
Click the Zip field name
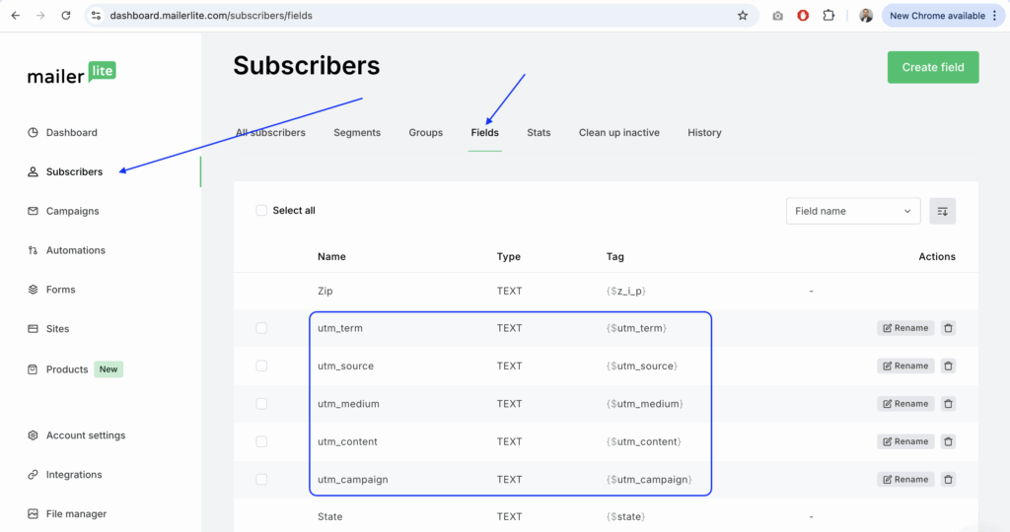[x=325, y=291]
